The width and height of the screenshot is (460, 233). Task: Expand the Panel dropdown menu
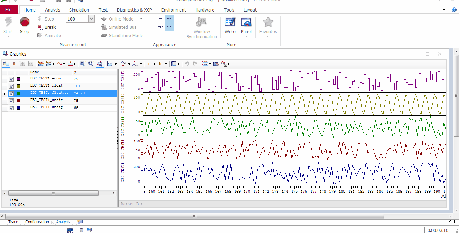coord(246,36)
